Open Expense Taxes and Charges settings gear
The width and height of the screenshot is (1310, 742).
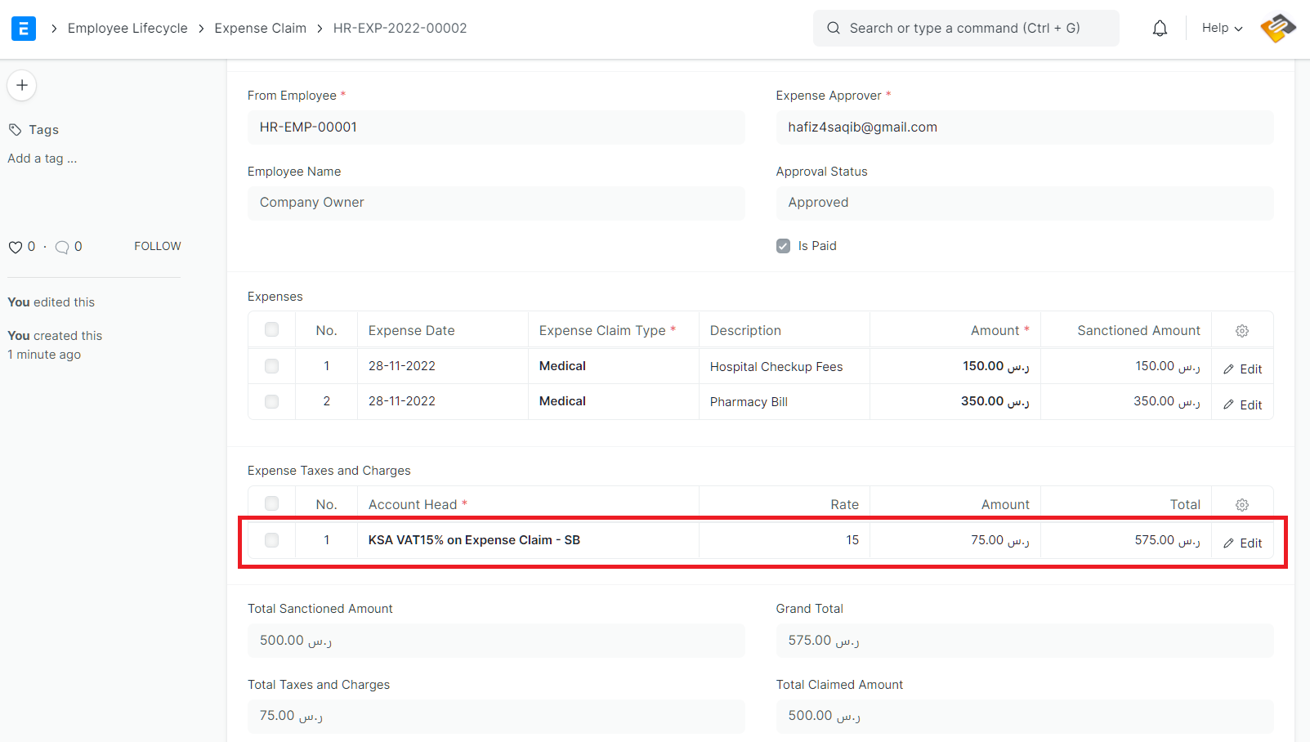coord(1242,505)
